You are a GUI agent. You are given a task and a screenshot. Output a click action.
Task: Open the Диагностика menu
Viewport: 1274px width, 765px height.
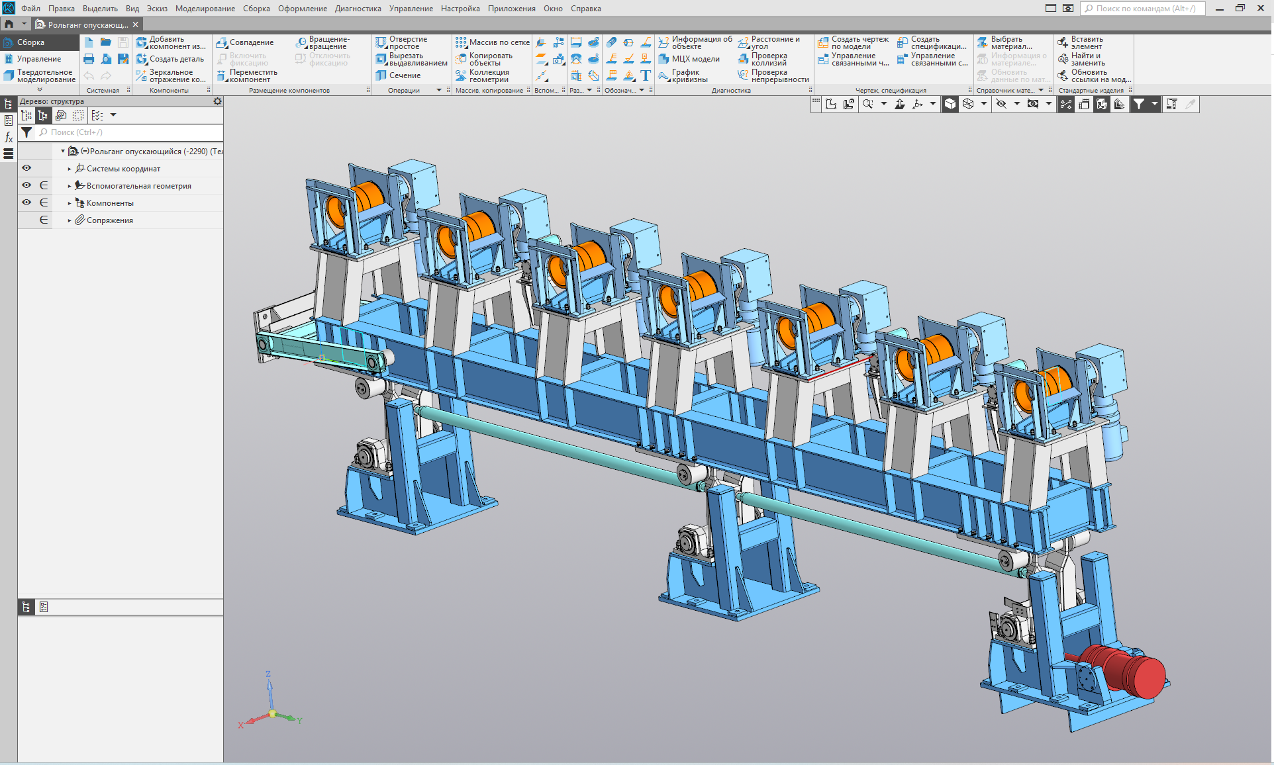(358, 9)
